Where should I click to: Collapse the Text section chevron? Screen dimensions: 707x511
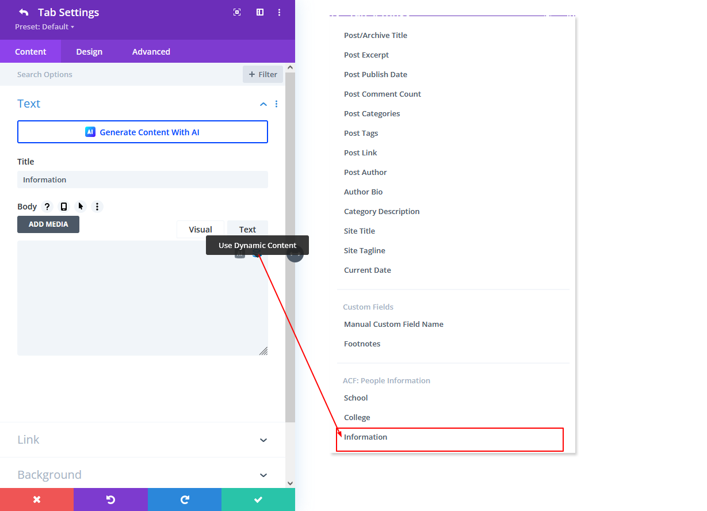click(263, 104)
